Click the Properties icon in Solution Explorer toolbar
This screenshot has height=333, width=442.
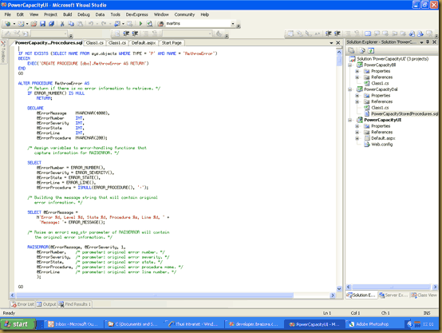click(x=352, y=50)
